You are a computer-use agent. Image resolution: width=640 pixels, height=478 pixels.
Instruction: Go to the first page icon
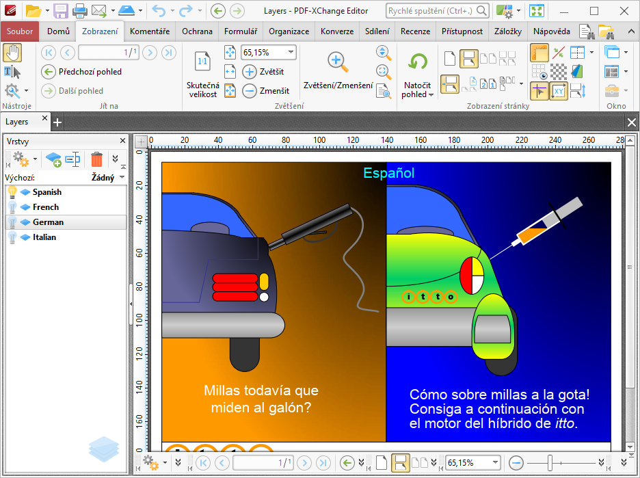click(49, 53)
